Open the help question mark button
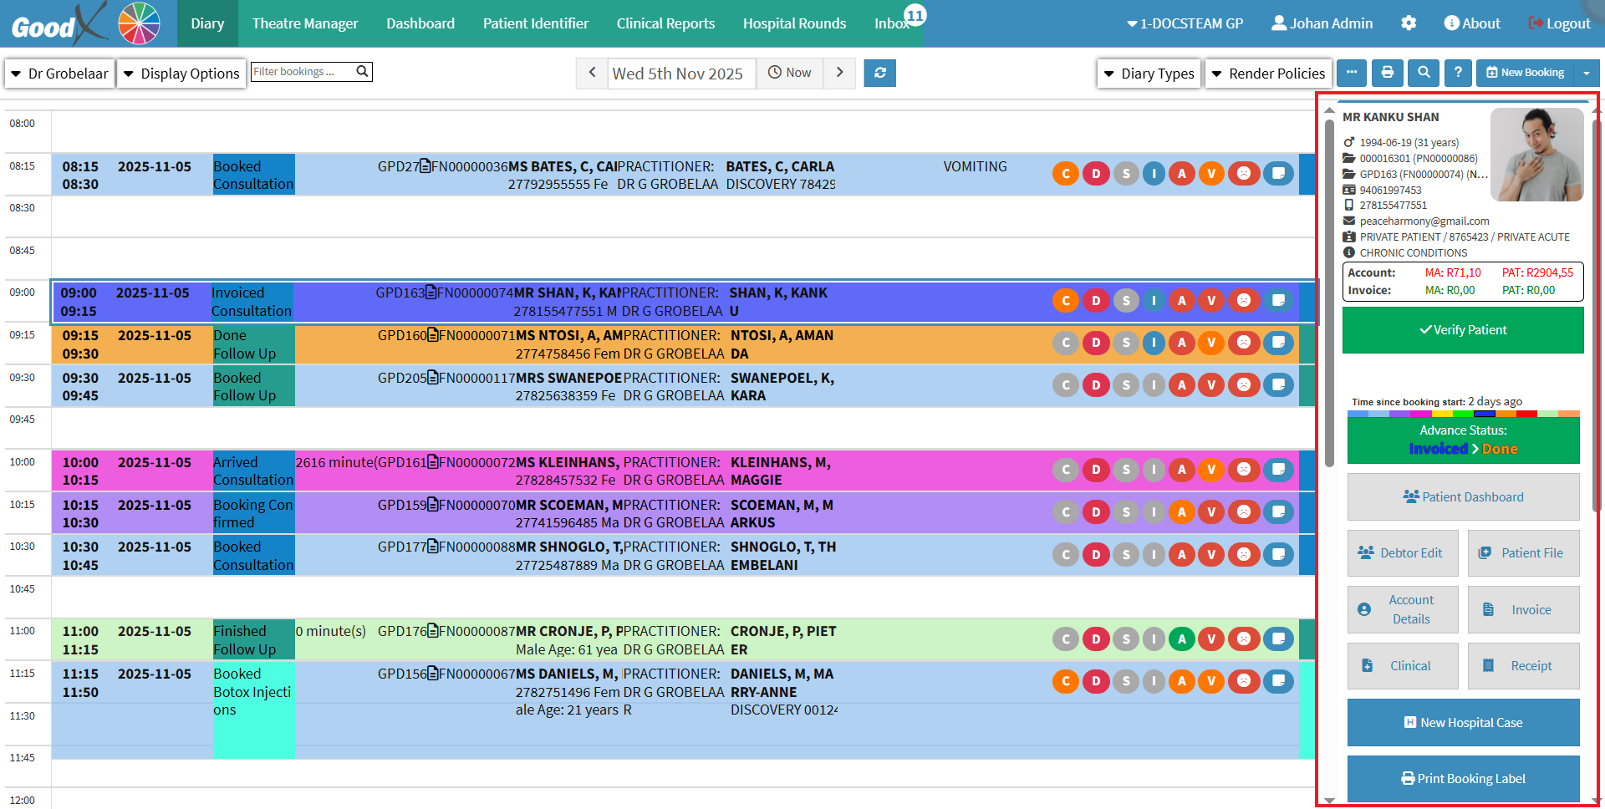This screenshot has width=1605, height=809. [x=1458, y=73]
